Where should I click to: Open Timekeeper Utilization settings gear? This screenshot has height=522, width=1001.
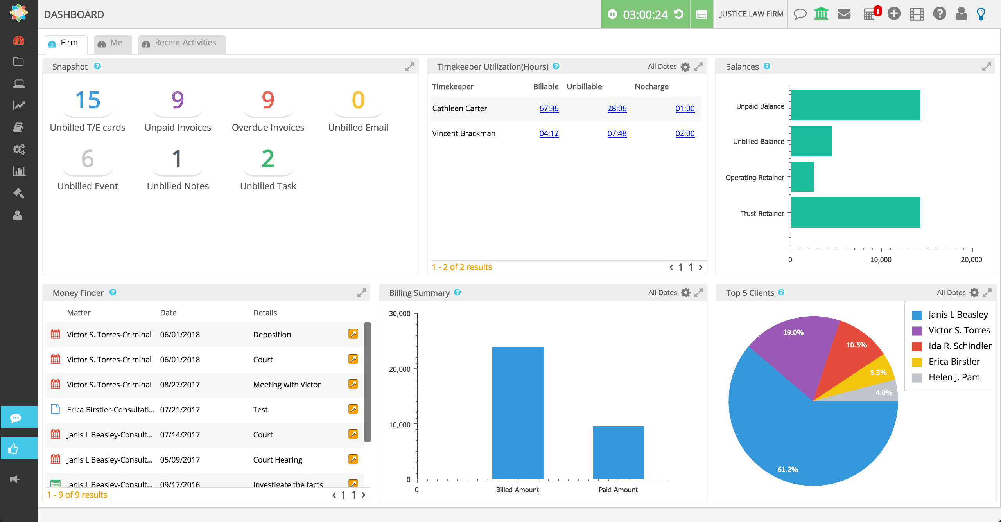pyautogui.click(x=685, y=67)
